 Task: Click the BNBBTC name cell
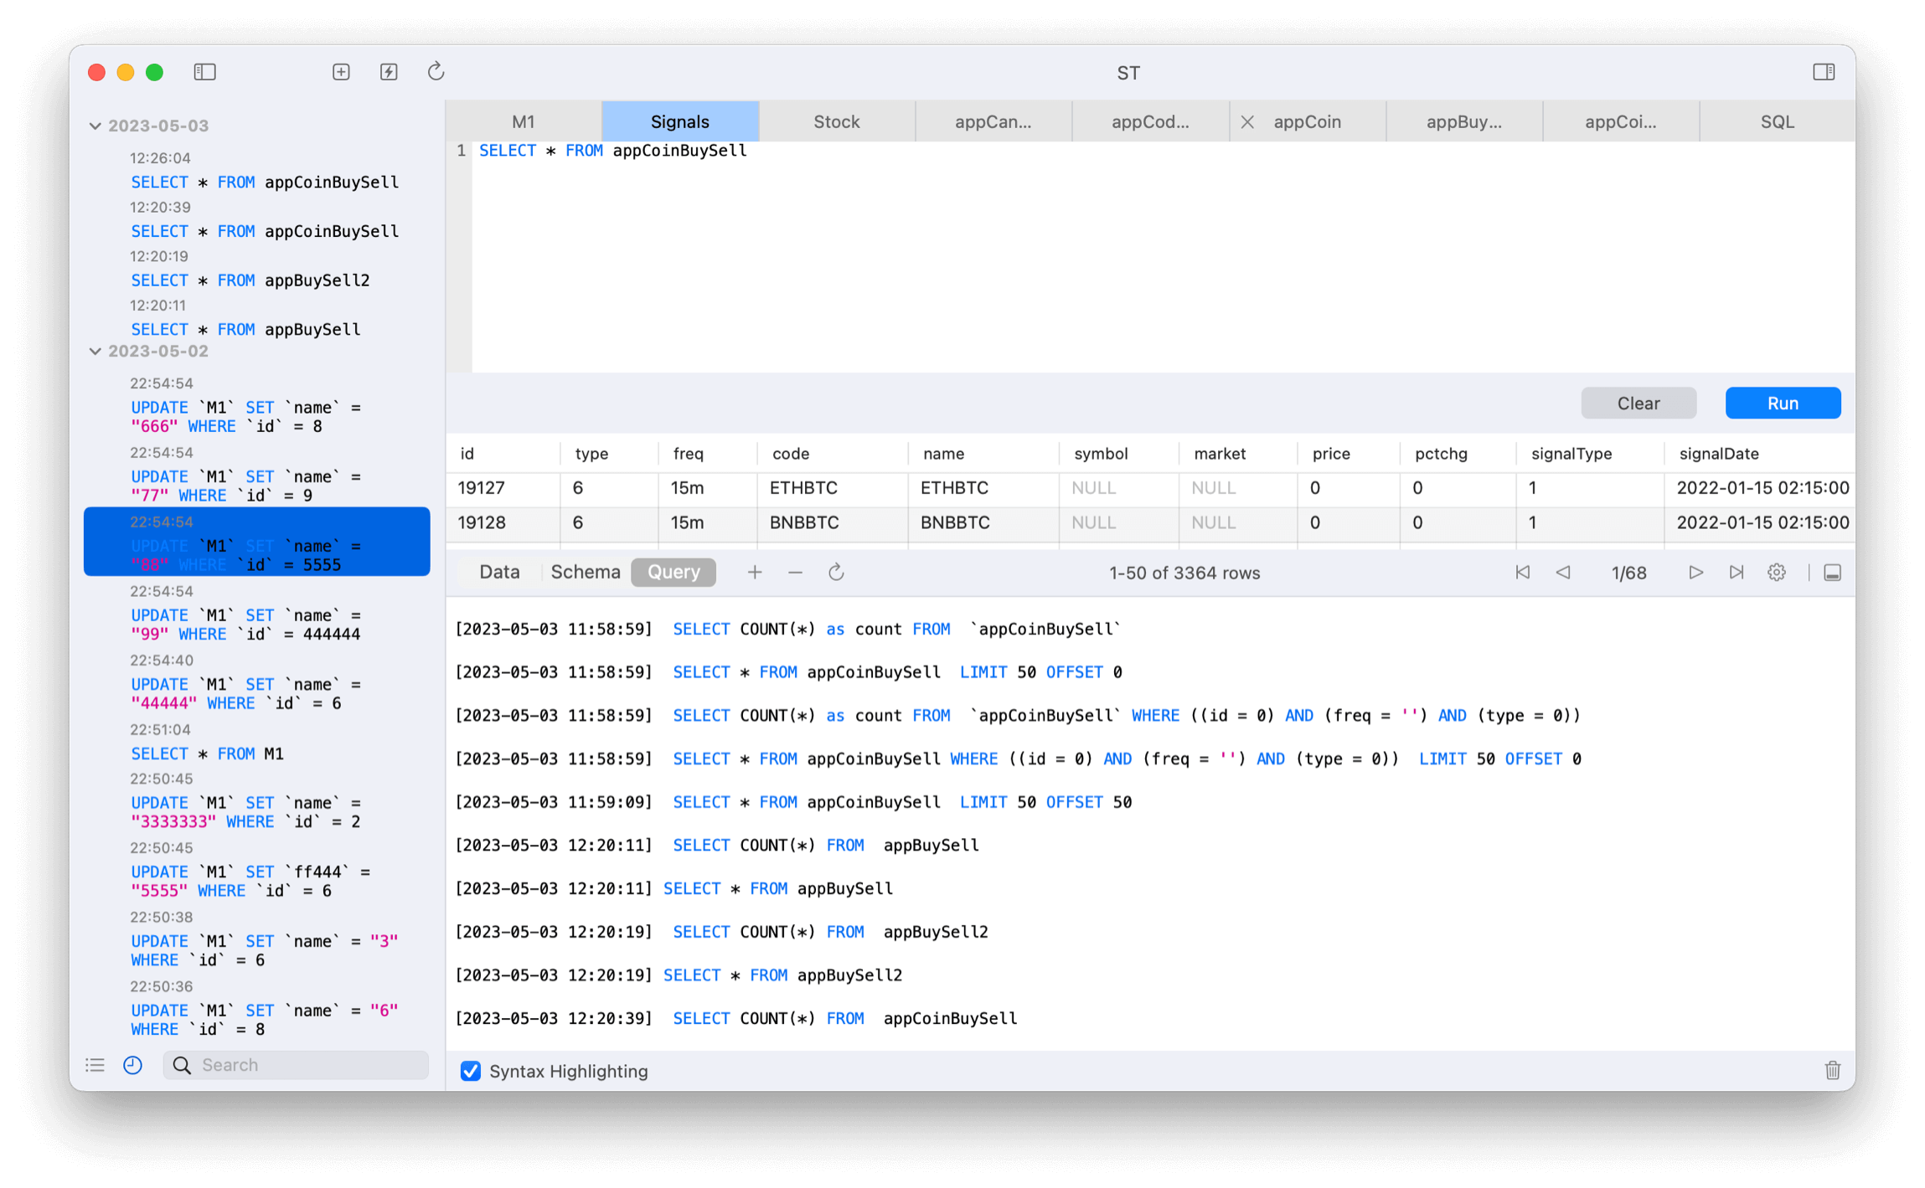pos(983,523)
